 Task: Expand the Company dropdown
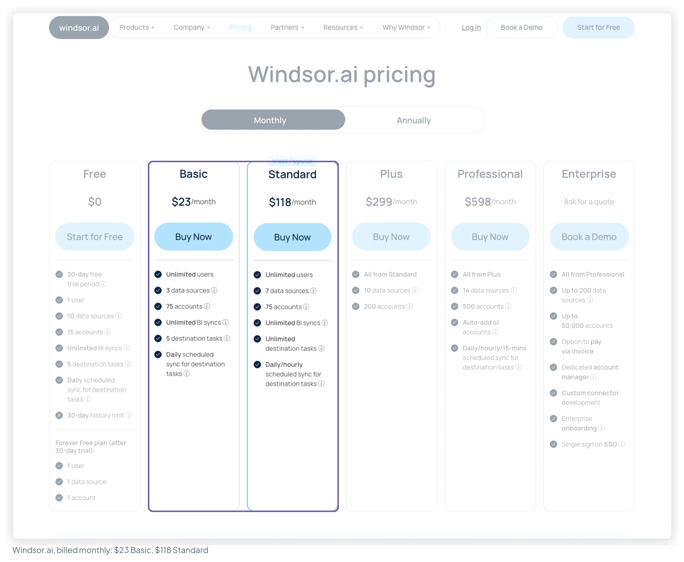192,27
